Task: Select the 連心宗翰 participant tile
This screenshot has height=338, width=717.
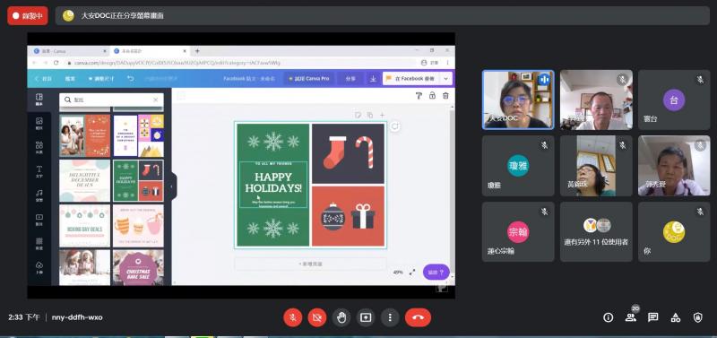Action: pos(518,232)
